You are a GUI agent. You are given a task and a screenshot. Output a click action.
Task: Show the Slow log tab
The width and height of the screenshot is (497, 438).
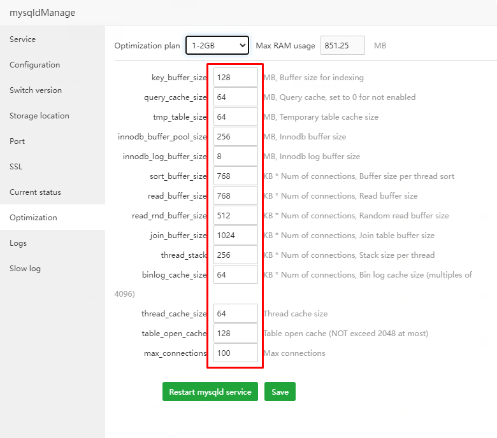pos(25,269)
